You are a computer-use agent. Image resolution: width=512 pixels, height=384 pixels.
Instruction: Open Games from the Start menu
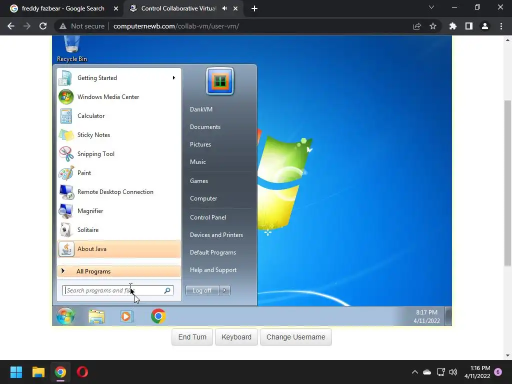(x=199, y=181)
